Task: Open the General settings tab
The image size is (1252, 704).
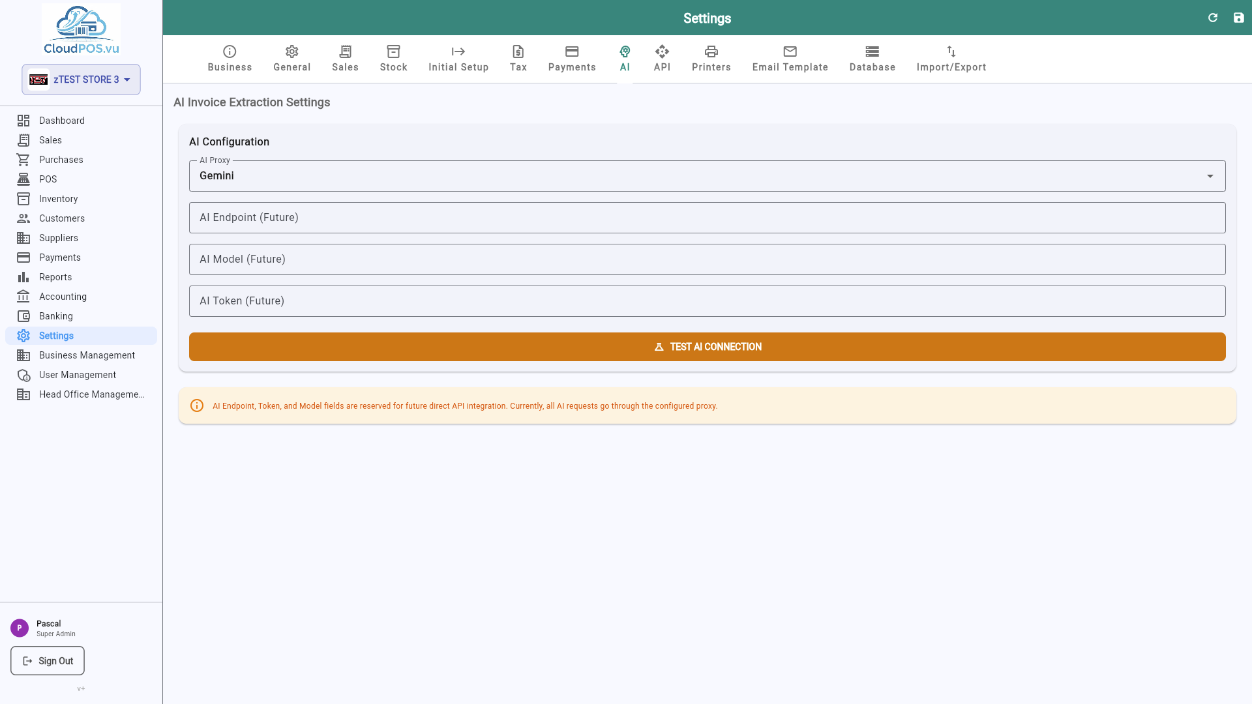Action: pos(292,59)
